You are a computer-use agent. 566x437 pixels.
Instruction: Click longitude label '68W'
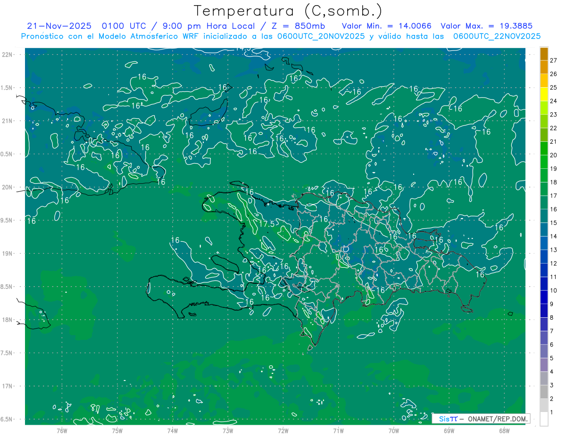[504, 431]
